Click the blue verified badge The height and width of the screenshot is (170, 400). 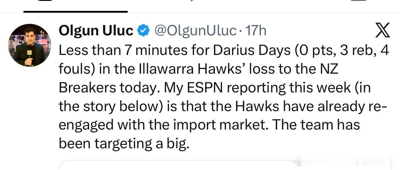tap(143, 30)
